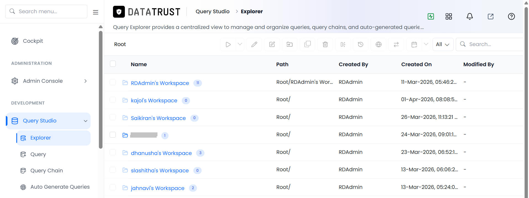
Task: Check the jahnavi's Workspace row checkbox
Action: point(113,187)
